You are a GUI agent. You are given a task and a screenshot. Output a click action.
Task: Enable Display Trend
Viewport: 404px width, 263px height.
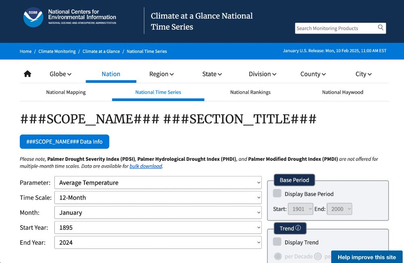coord(278,242)
